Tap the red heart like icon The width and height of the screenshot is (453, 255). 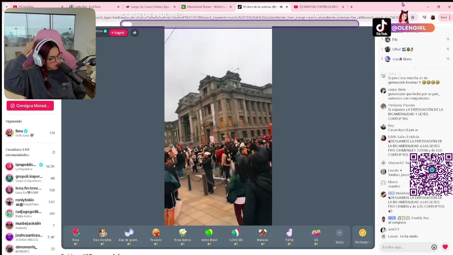coord(445,247)
